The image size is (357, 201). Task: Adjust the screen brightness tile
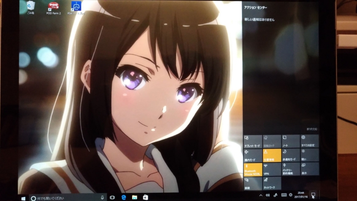[x=310, y=155]
